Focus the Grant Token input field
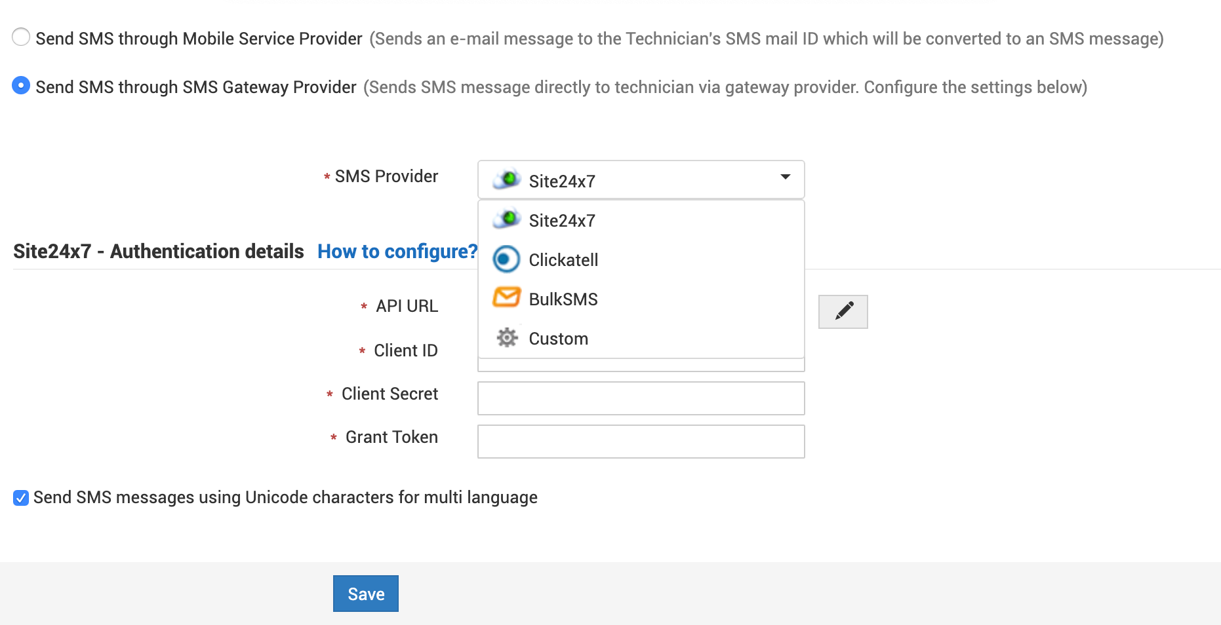The height and width of the screenshot is (625, 1221). pyautogui.click(x=641, y=442)
